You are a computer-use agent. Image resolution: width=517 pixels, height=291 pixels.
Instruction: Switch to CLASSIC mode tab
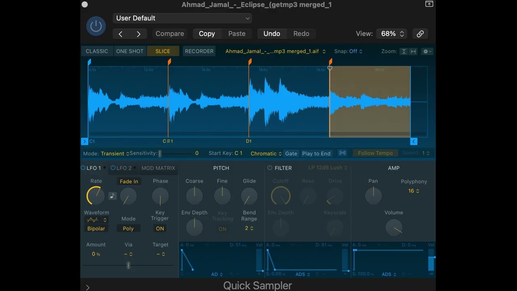point(97,51)
